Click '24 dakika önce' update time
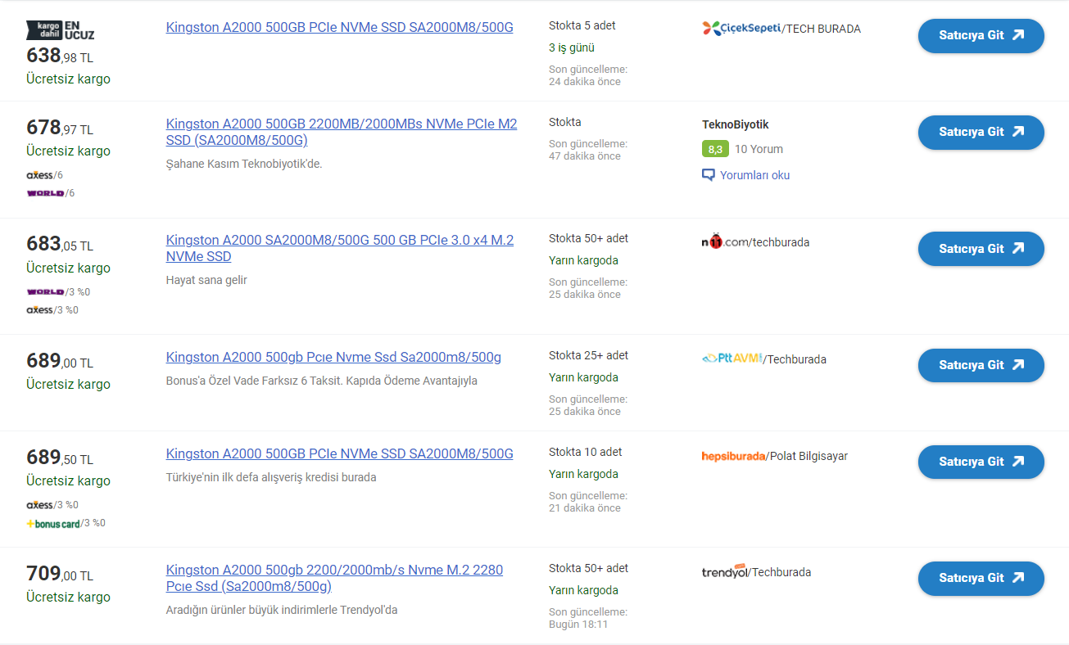This screenshot has height=645, width=1069. click(x=585, y=82)
